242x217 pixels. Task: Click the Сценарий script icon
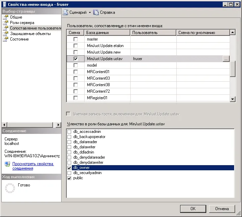(65, 12)
